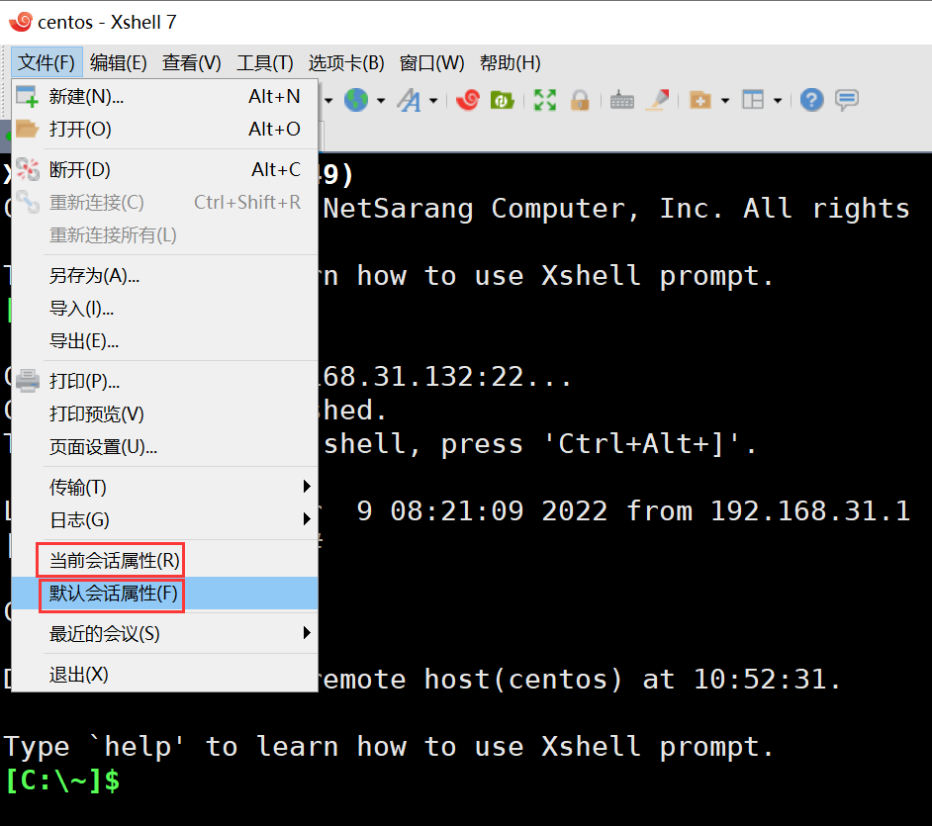
Task: Click the speech bubble feedback icon
Action: (x=846, y=100)
